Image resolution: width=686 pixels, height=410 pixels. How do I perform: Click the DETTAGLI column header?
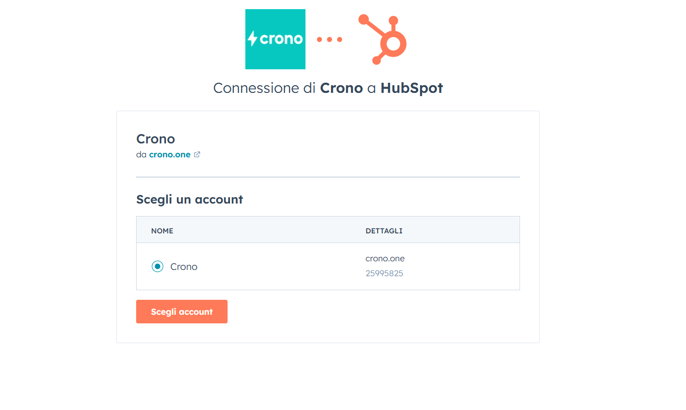pyautogui.click(x=384, y=231)
